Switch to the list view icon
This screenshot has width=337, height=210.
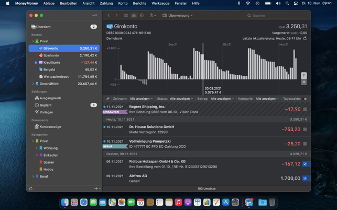(x=126, y=16)
